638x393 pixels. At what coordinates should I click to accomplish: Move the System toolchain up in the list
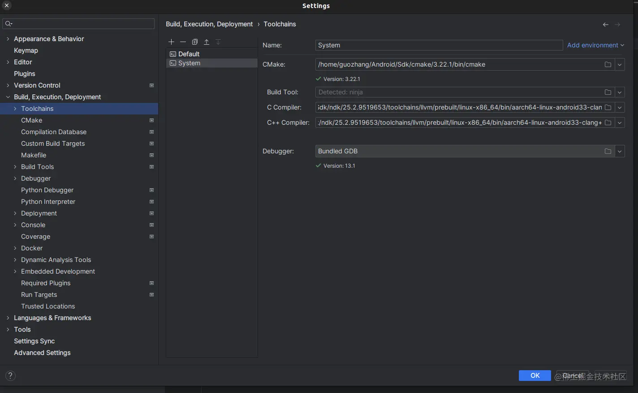tap(207, 42)
